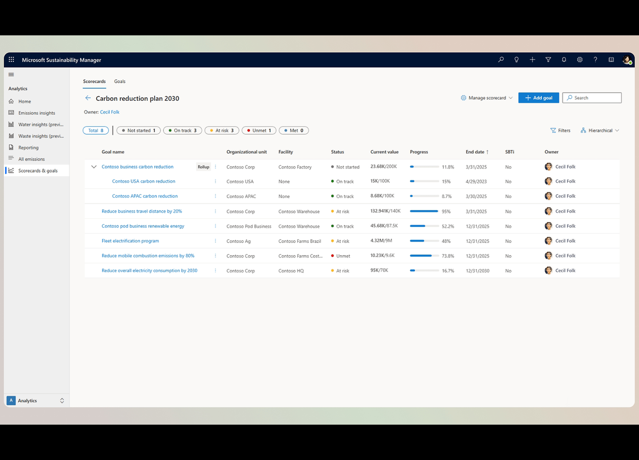Click the back arrow beside Carbon reduction plan 2030

click(88, 98)
